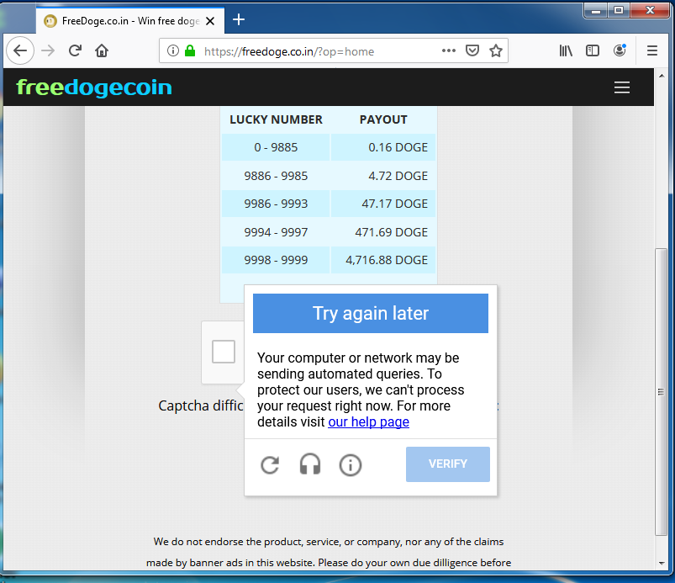Click the page scrollbar up arrow
This screenshot has height=583, width=675.
(x=662, y=75)
